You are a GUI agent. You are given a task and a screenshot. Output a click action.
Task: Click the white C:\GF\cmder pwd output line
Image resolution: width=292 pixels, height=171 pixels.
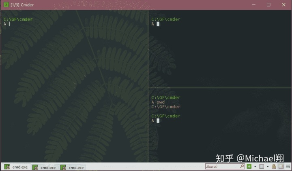(166, 107)
